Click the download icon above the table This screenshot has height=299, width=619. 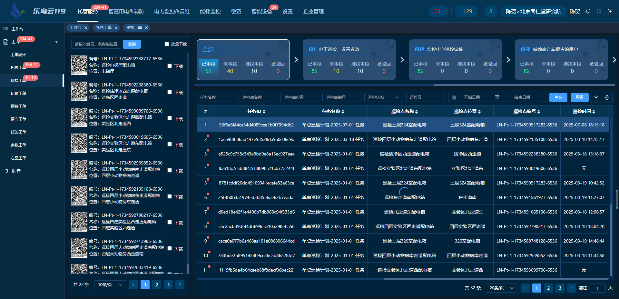coord(596,97)
